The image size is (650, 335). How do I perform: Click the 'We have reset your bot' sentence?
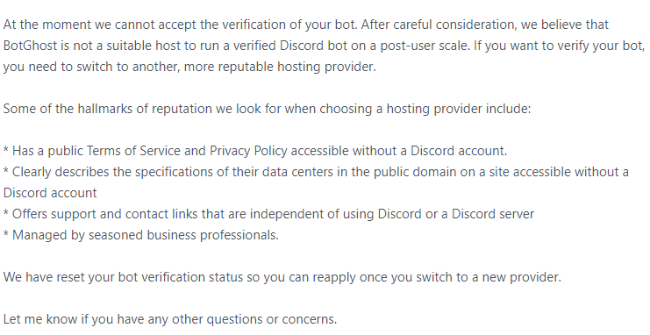(x=282, y=277)
